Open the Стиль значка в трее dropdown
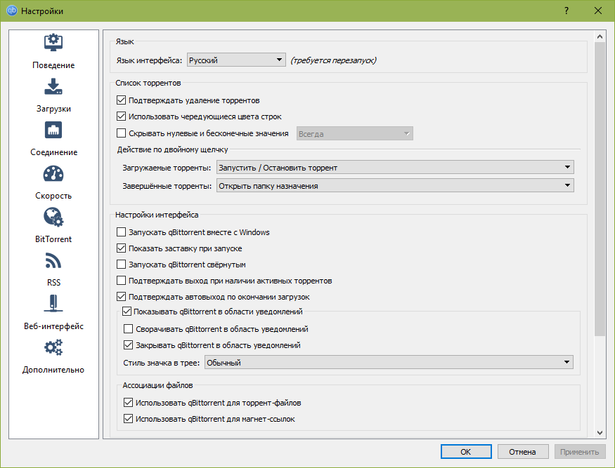 click(389, 362)
